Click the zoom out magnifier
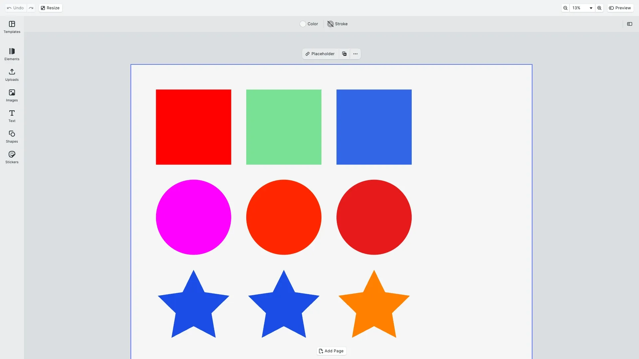 pyautogui.click(x=565, y=8)
